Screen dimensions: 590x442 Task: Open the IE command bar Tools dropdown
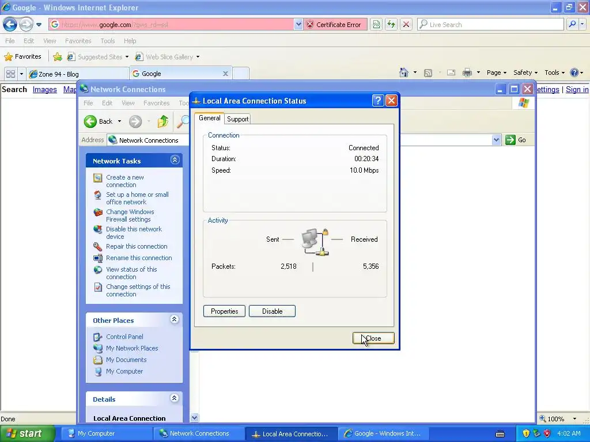pos(555,73)
